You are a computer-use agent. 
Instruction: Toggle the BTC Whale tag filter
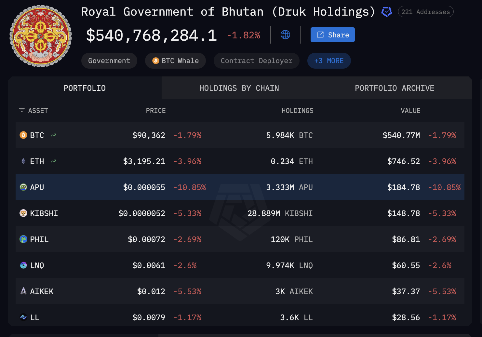coord(175,61)
